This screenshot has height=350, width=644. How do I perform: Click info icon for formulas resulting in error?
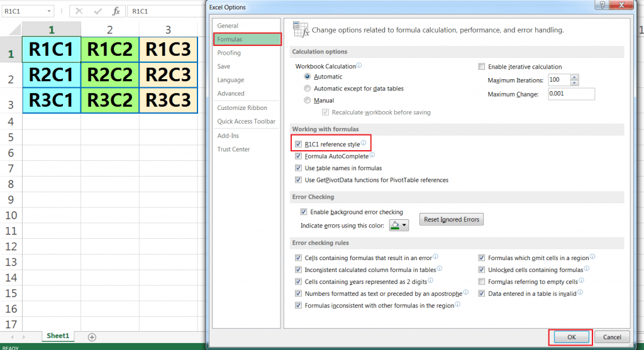pyautogui.click(x=435, y=256)
